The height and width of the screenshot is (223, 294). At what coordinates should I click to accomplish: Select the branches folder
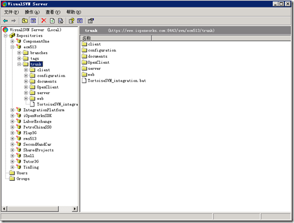[x=39, y=53]
